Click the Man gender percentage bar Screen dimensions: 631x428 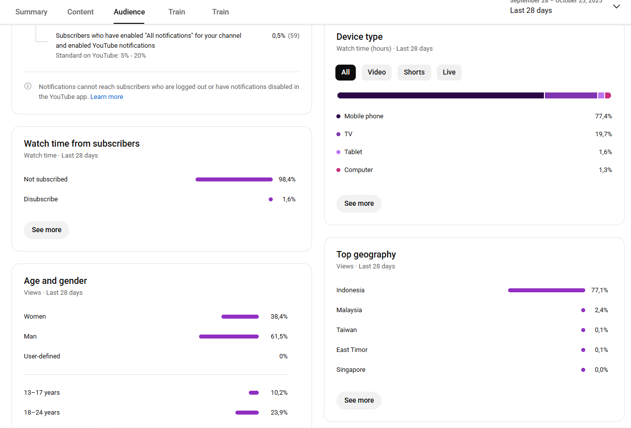(229, 337)
